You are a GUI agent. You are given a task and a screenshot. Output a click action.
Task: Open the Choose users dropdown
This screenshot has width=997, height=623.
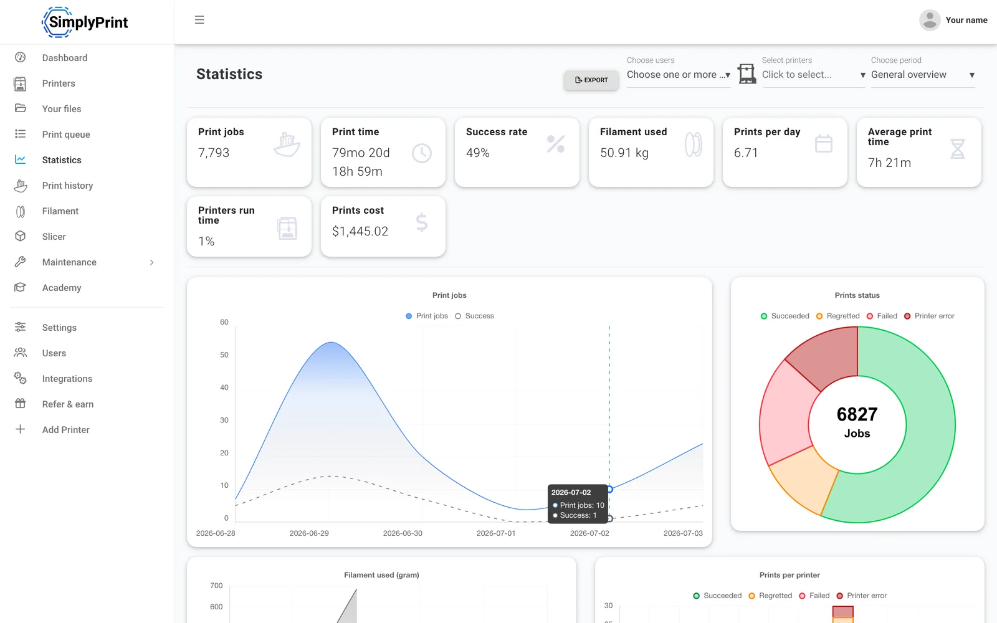[x=679, y=75]
